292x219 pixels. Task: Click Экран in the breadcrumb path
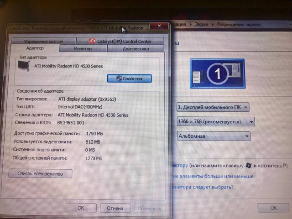(x=202, y=24)
